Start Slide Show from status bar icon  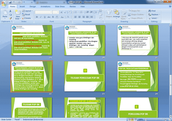tap(135, 120)
